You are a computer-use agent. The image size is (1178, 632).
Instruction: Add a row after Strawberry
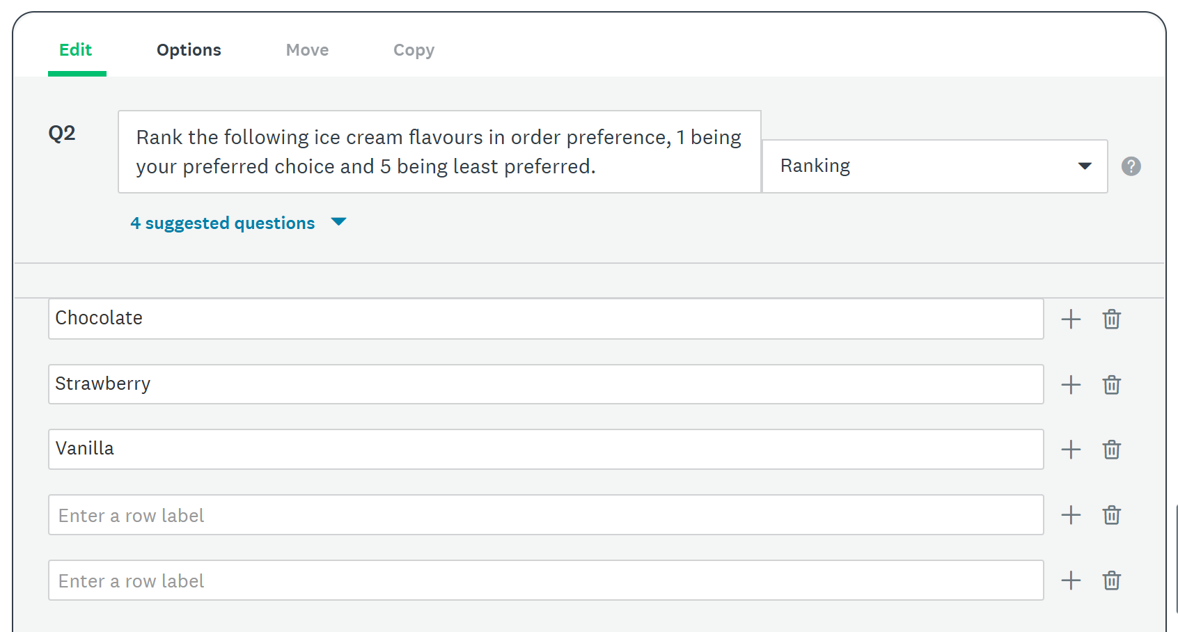(1071, 385)
